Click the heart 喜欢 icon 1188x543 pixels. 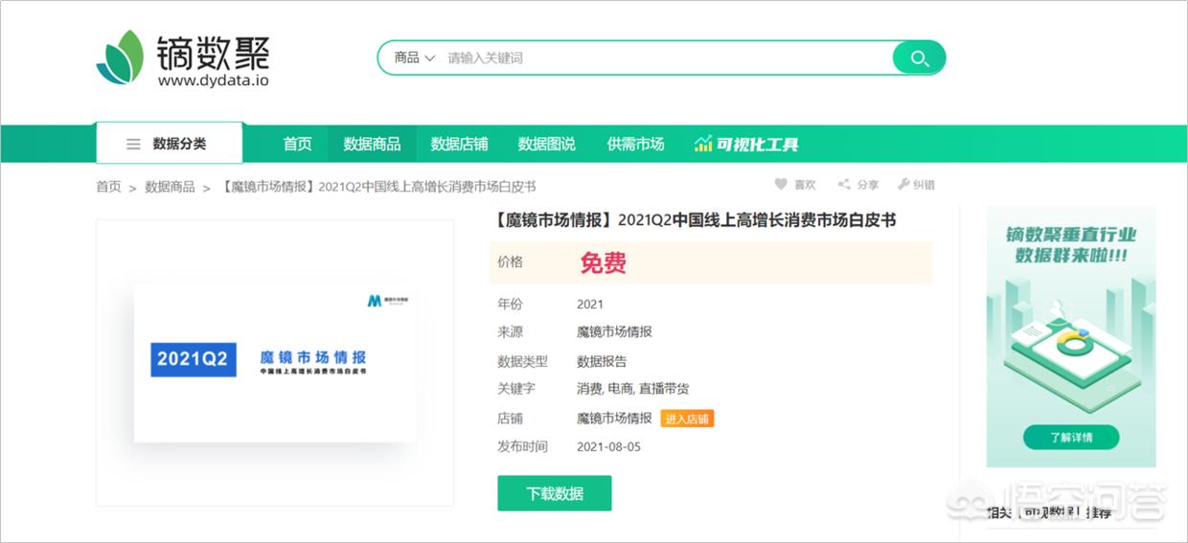tap(781, 184)
